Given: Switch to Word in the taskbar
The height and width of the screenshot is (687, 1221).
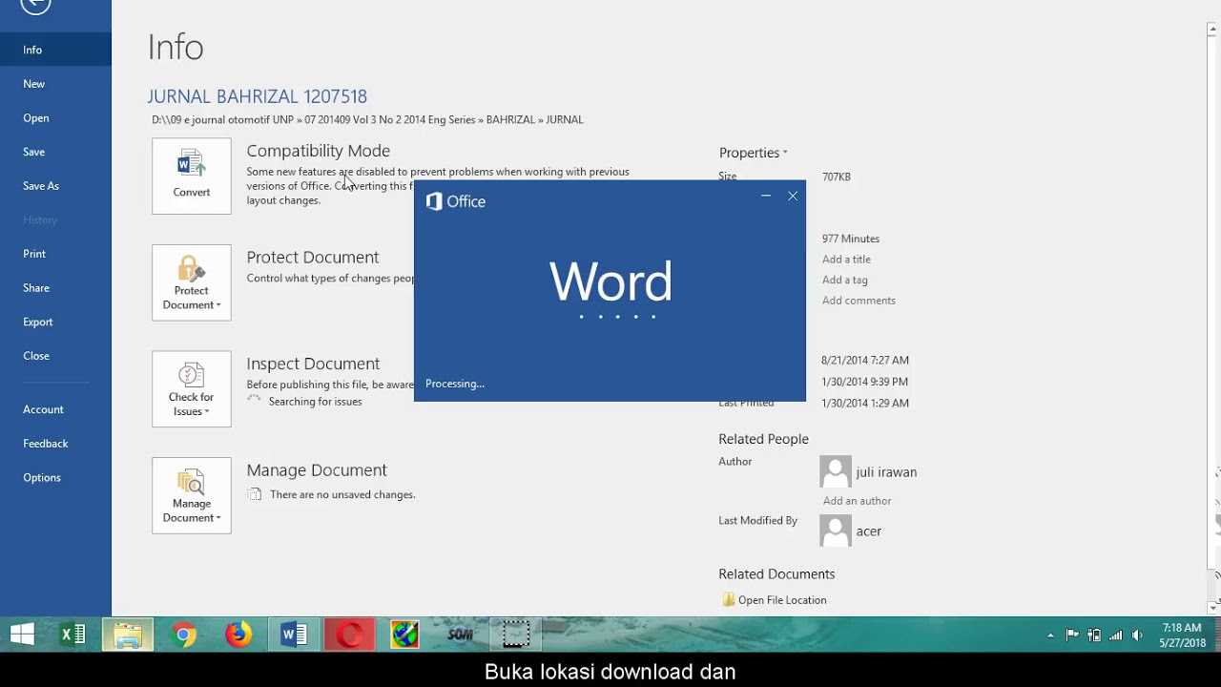Looking at the screenshot, I should (x=294, y=635).
